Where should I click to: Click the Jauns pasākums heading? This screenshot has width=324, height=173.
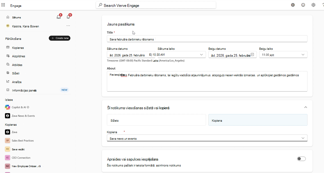click(121, 24)
